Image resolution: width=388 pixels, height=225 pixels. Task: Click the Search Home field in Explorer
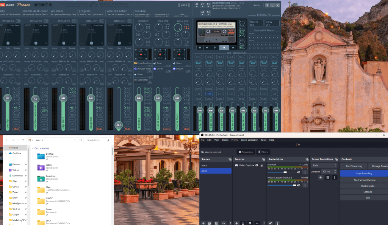coord(98,140)
